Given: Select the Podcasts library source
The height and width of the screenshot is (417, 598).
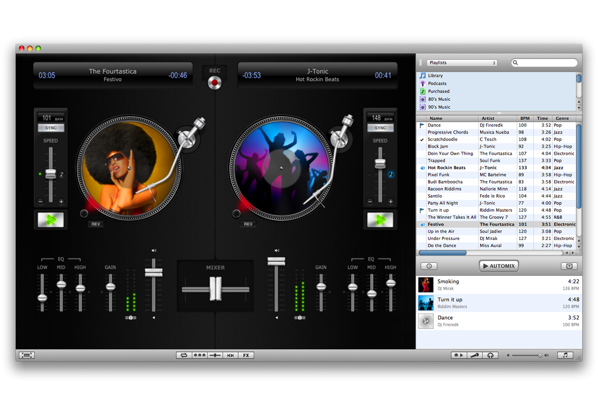Looking at the screenshot, I should coord(437,84).
